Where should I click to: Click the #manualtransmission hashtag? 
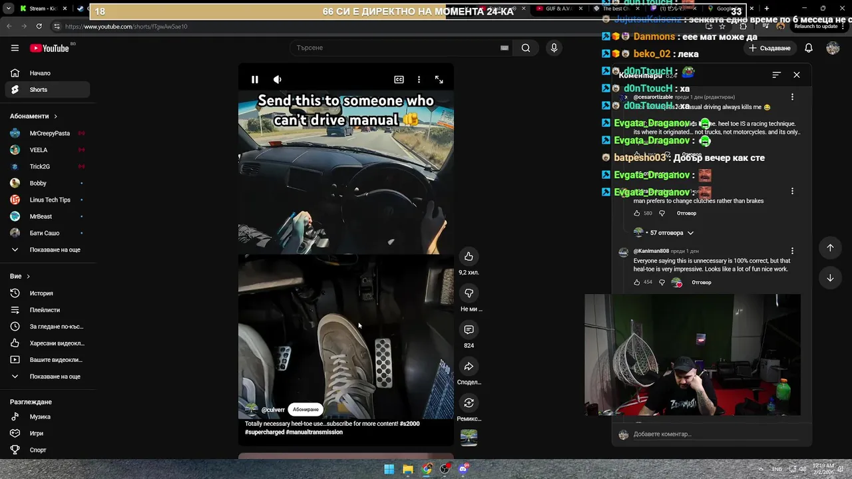click(x=314, y=432)
